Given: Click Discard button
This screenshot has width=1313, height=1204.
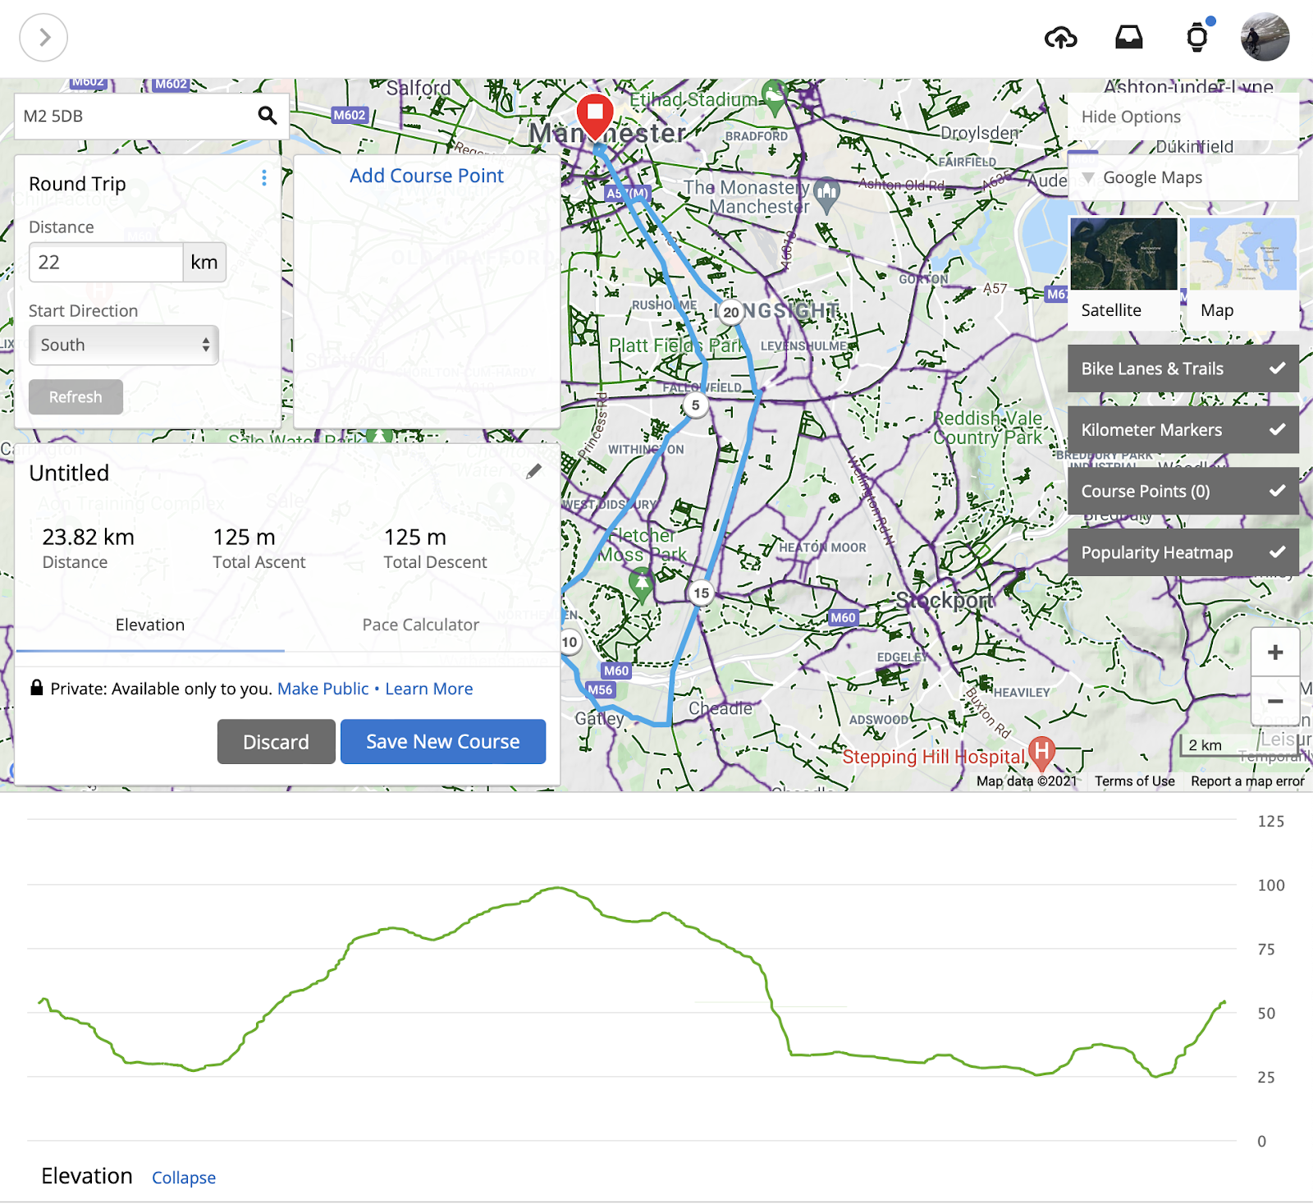Looking at the screenshot, I should pos(276,742).
